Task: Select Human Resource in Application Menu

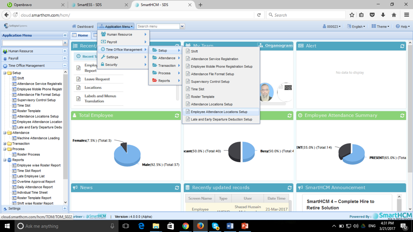Action: (x=124, y=34)
